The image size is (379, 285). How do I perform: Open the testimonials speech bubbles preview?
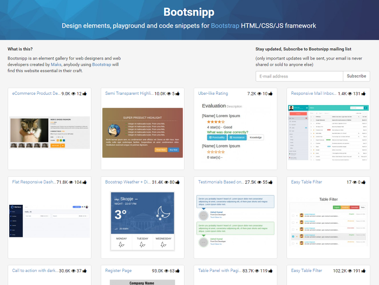[x=236, y=221]
